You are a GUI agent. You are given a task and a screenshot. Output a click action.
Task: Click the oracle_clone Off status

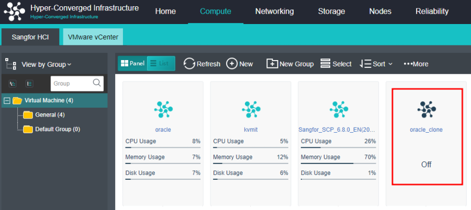tap(426, 165)
